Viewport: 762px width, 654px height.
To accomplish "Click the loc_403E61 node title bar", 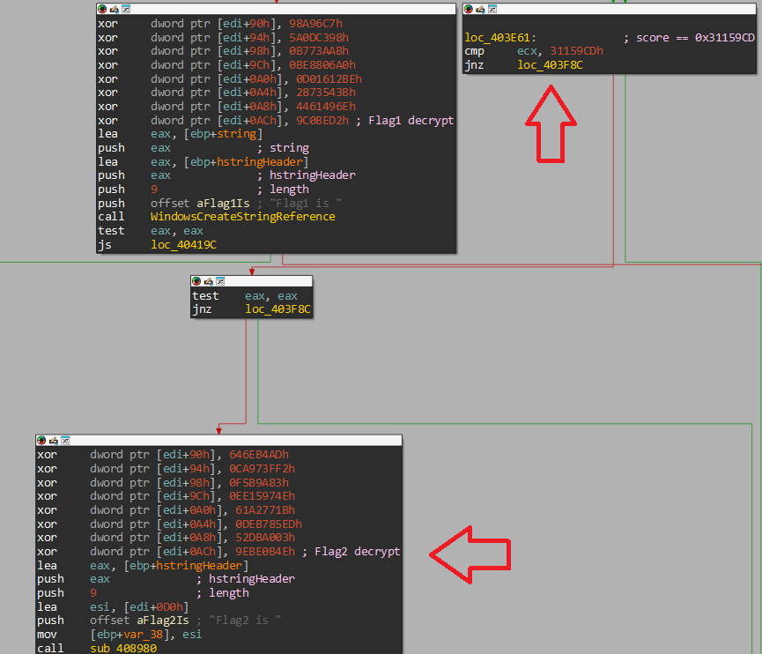I will (610, 9).
